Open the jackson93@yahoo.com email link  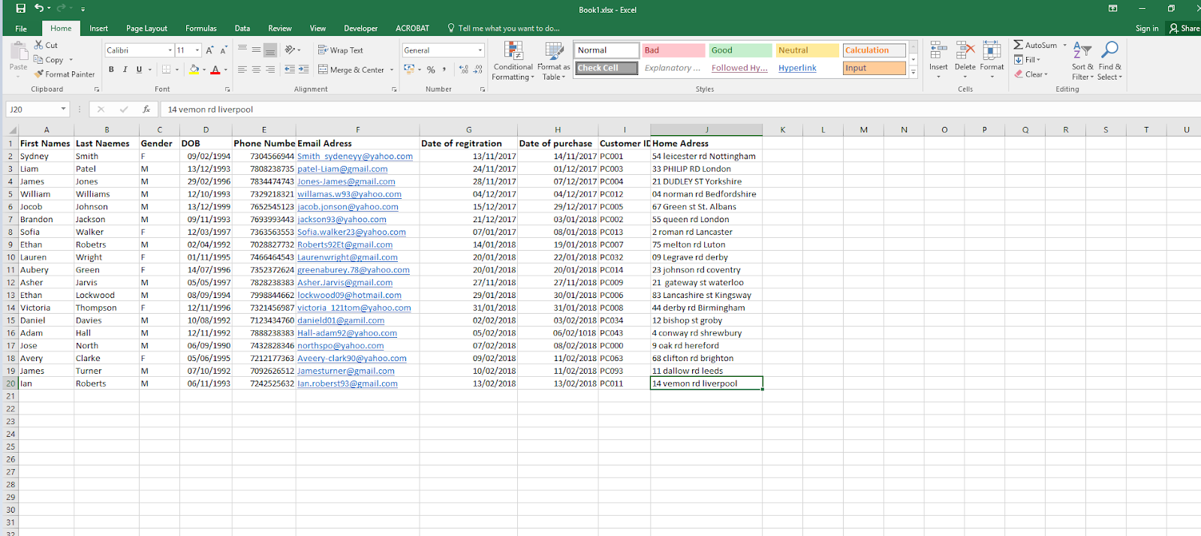pyautogui.click(x=342, y=219)
